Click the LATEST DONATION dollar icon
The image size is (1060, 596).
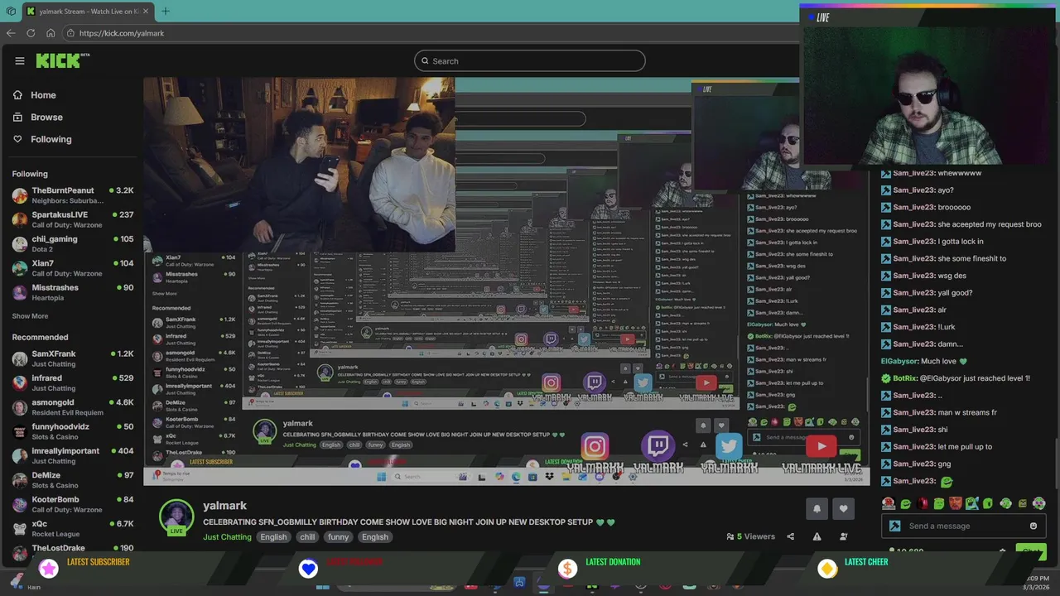567,568
